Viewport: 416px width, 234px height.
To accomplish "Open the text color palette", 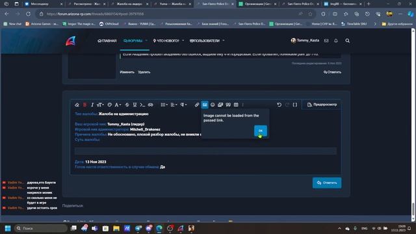I will click(x=110, y=105).
